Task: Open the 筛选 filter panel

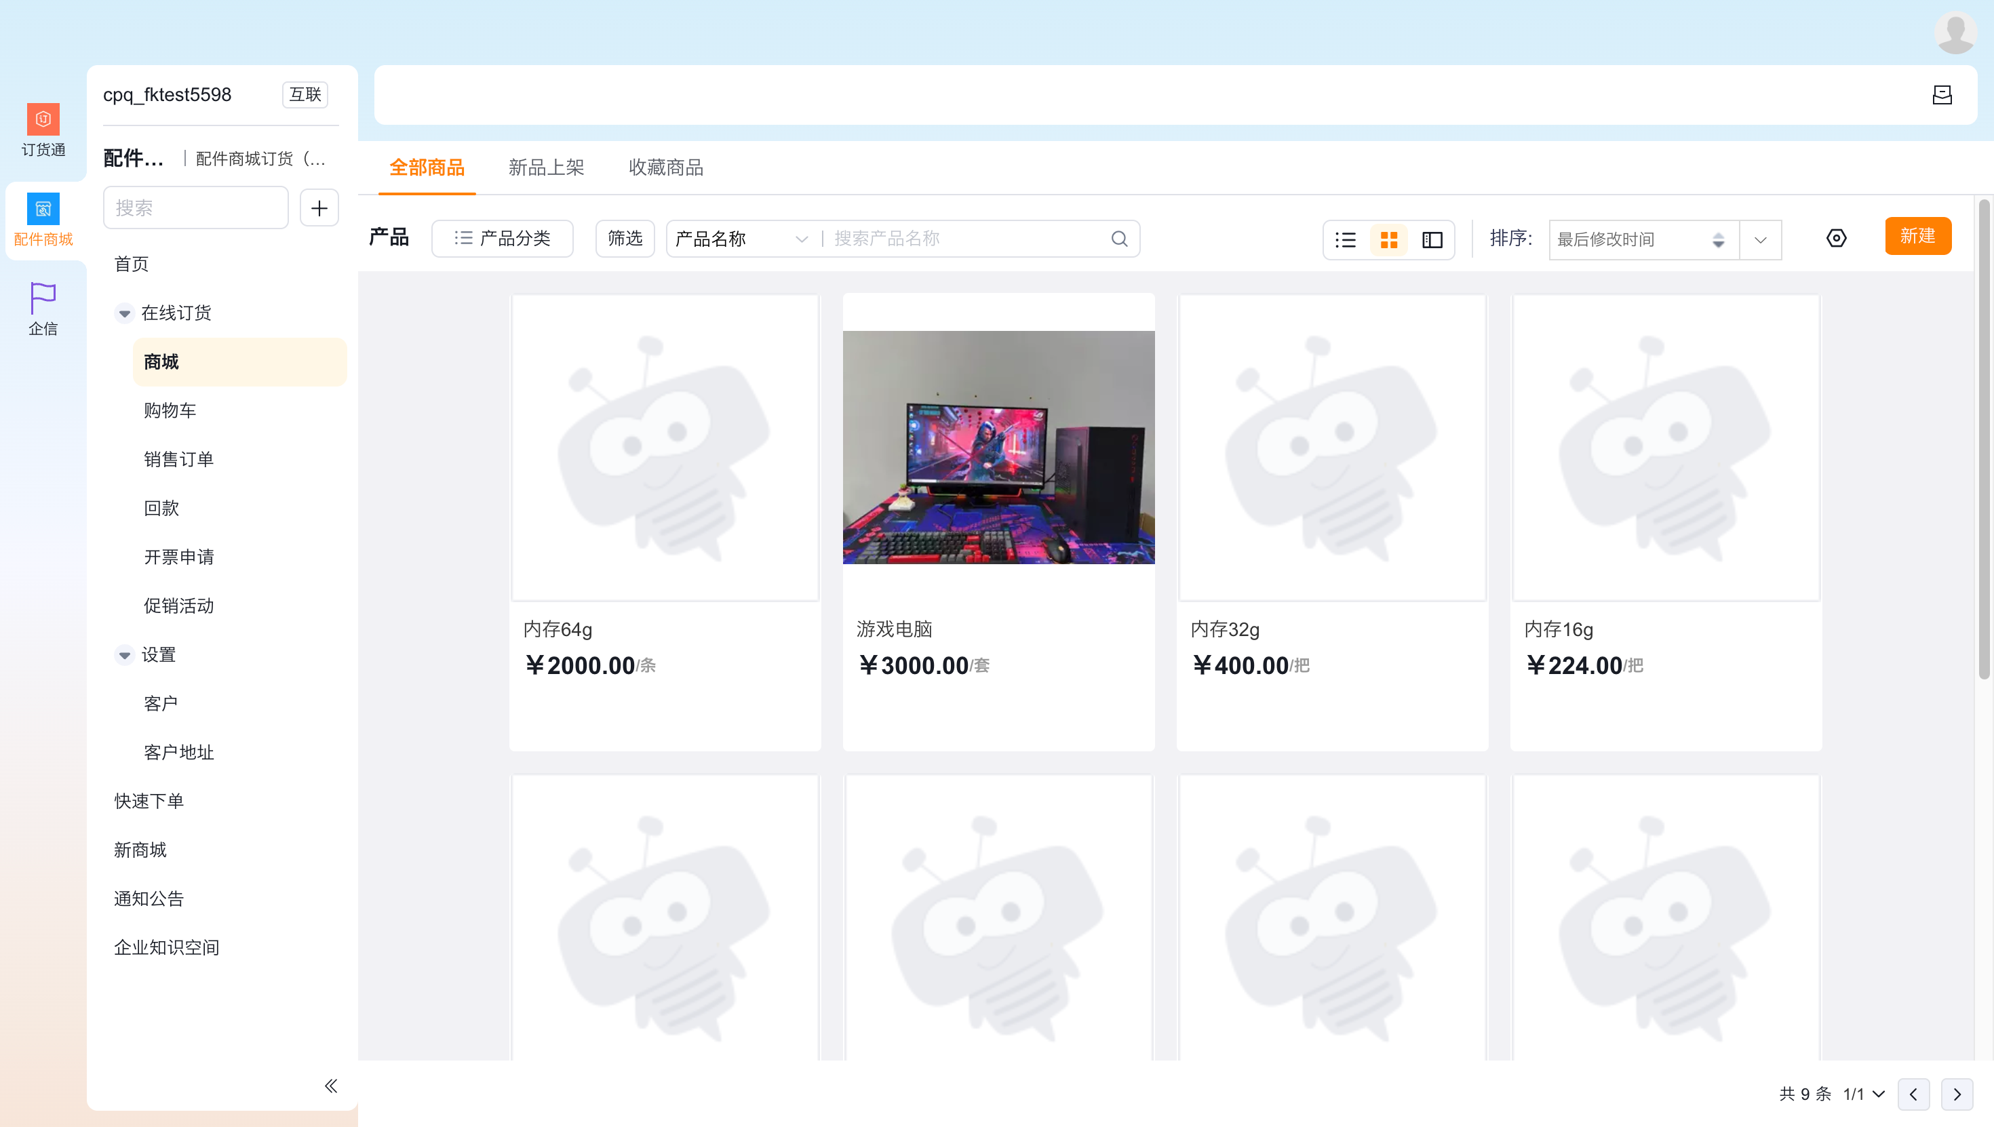Action: coord(624,239)
